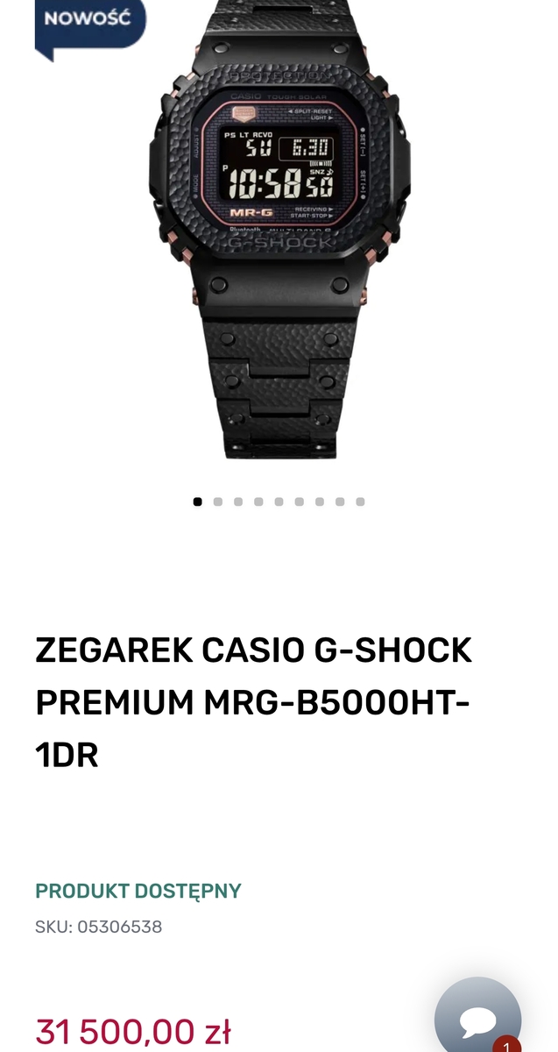Open the G-SHOCK watch product image

pyautogui.click(x=279, y=228)
